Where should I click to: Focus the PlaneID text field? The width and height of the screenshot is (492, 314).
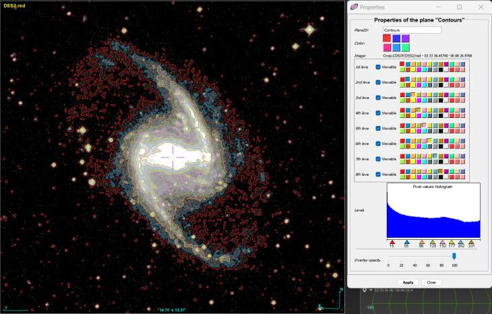pyautogui.click(x=412, y=30)
